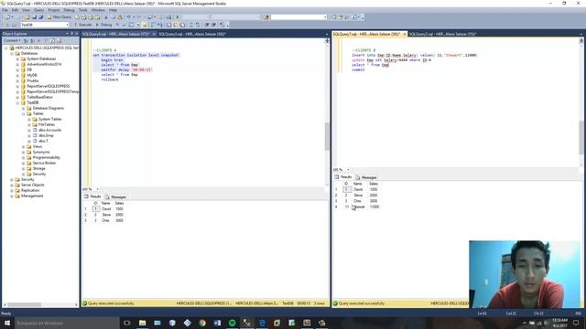Start the Debug button in SQL toolbar
586x329 pixels.
103,25
